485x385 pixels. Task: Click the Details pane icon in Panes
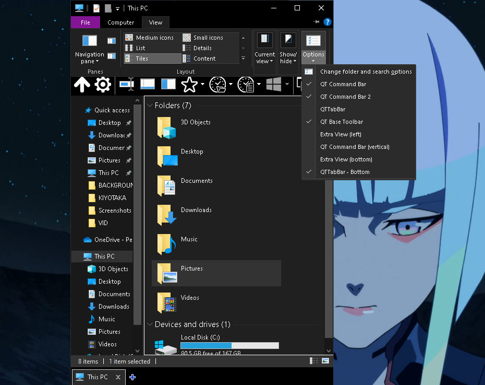(x=112, y=56)
